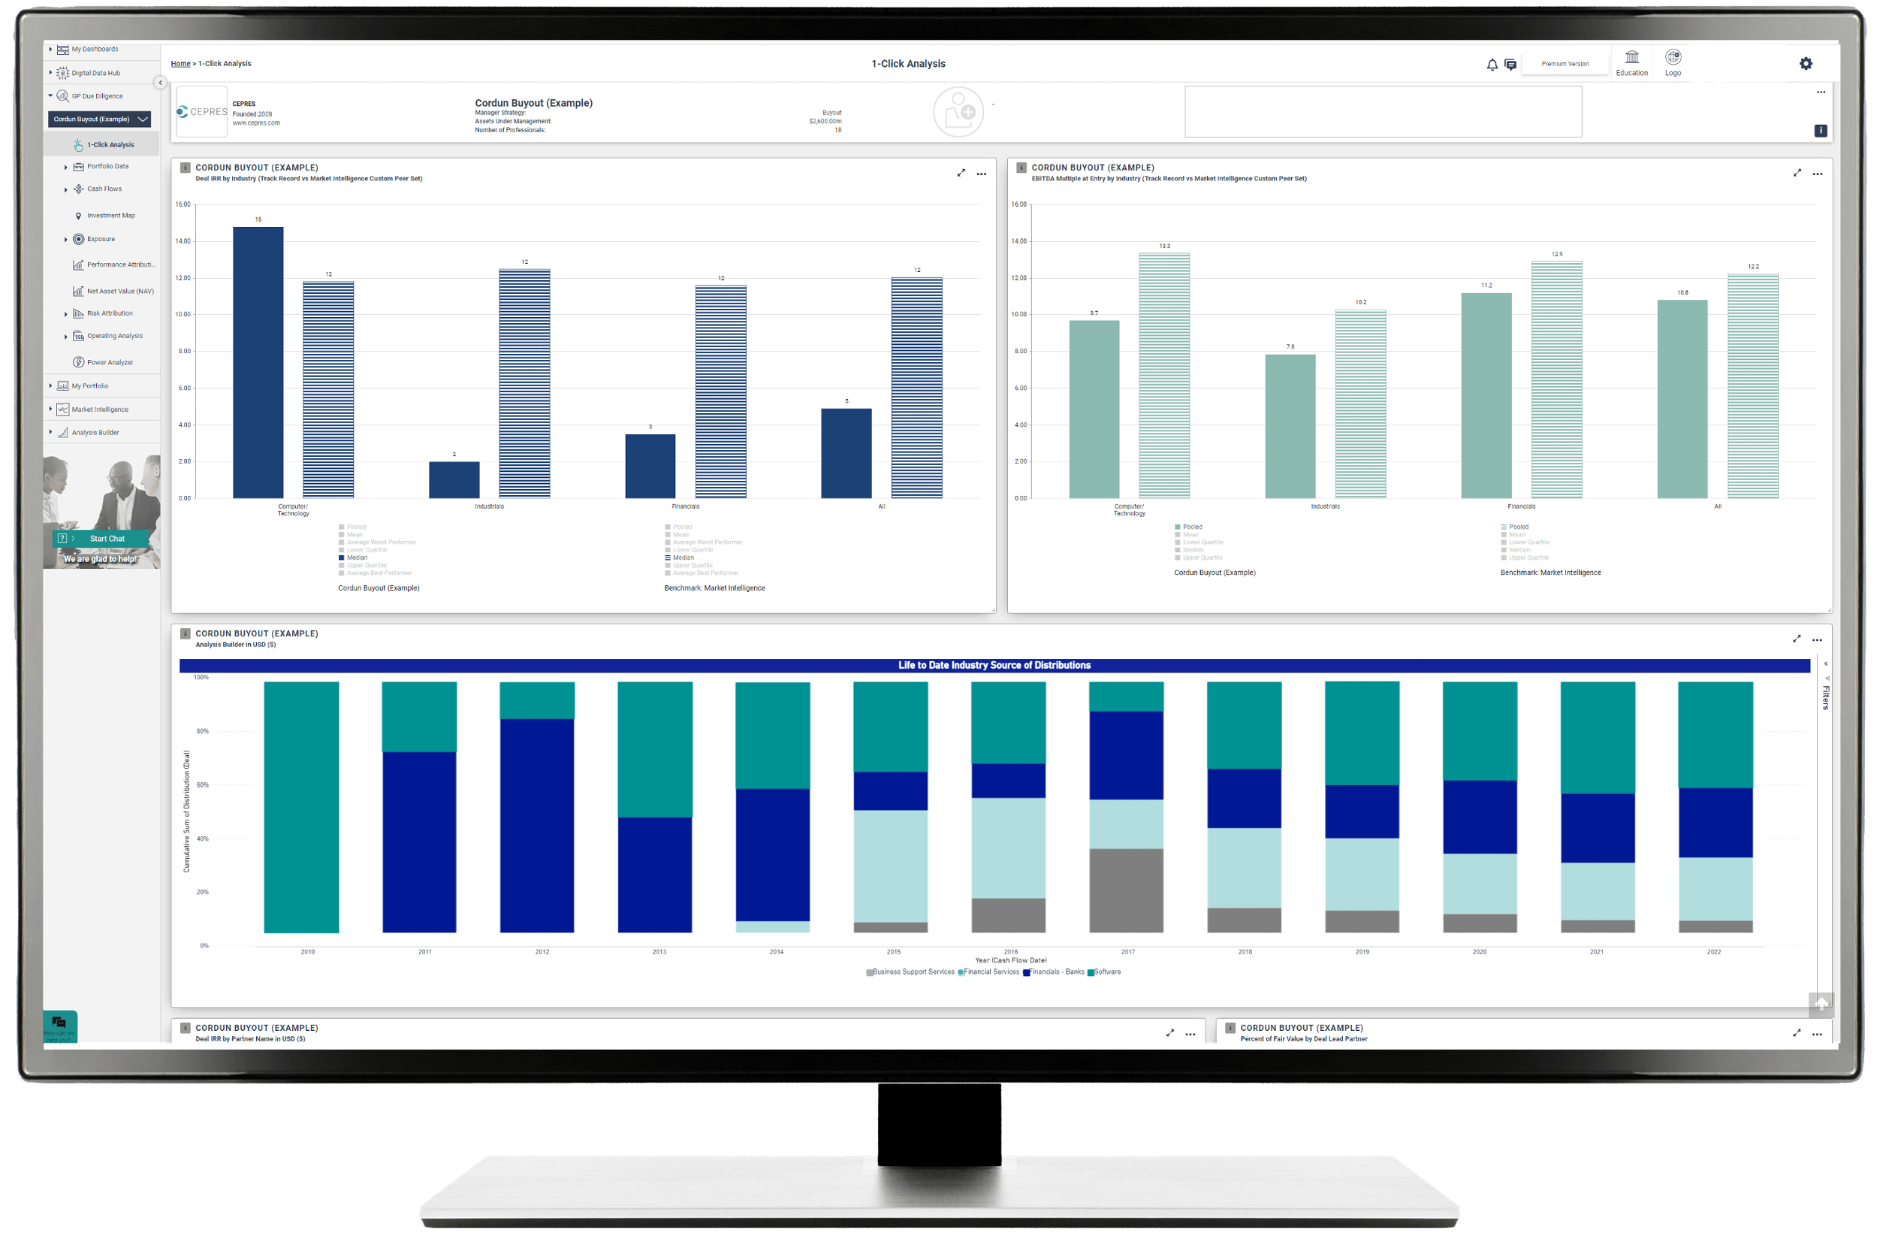The width and height of the screenshot is (1886, 1236).
Task: Open the profile card three-dots menu
Action: (x=1821, y=92)
